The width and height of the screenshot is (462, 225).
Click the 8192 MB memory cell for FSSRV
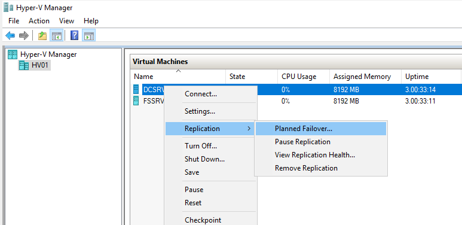click(x=346, y=102)
